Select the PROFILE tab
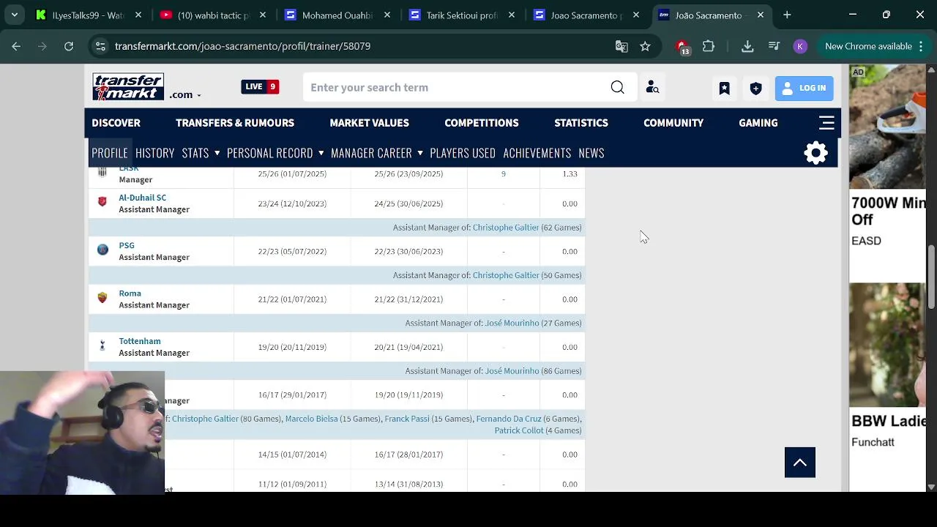The image size is (937, 527). (110, 153)
